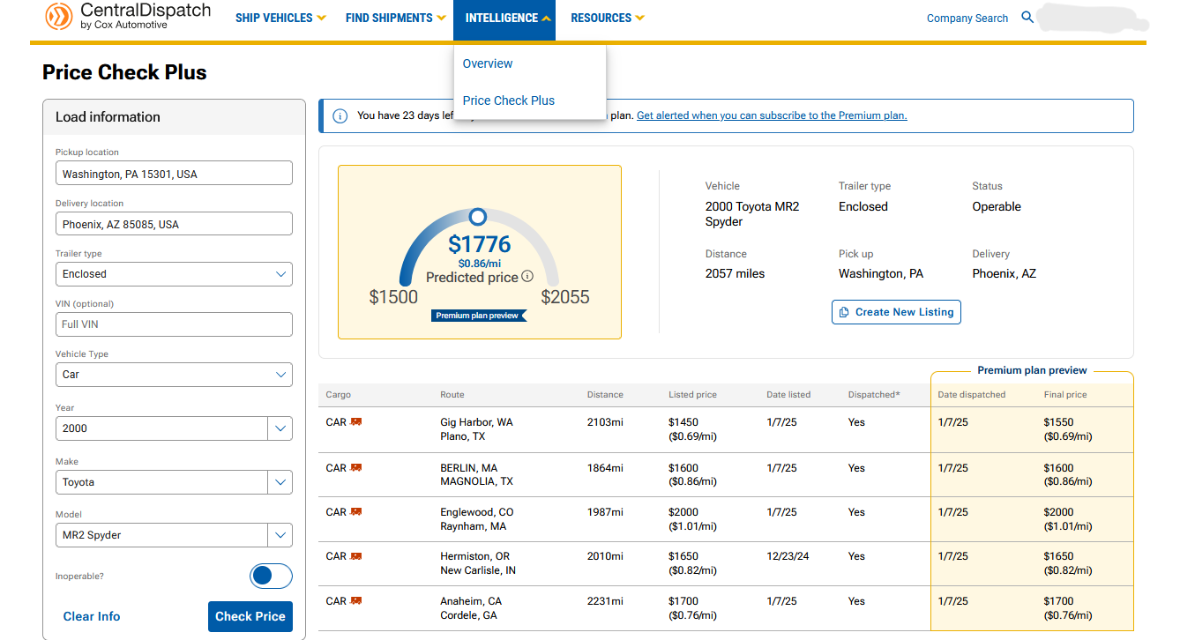
Task: Open the Ship Vehicles menu
Action: point(280,18)
